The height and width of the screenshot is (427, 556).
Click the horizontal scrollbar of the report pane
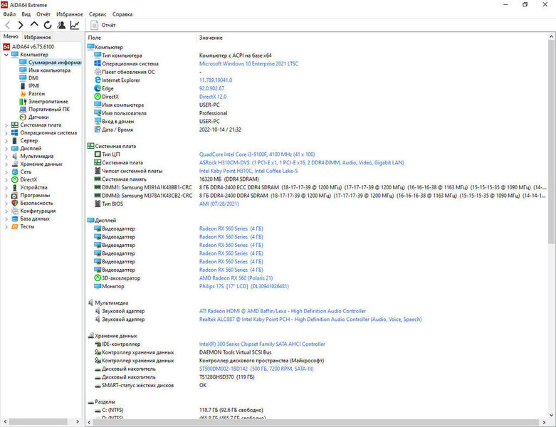pos(315,423)
